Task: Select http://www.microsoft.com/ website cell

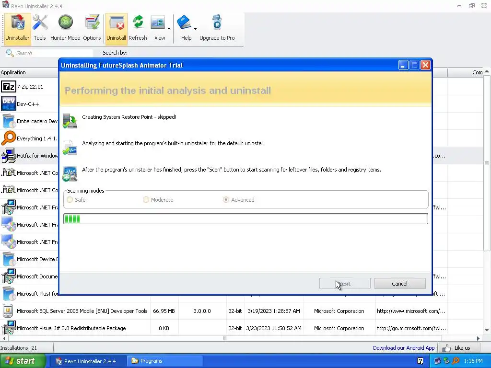Action: 411,310
